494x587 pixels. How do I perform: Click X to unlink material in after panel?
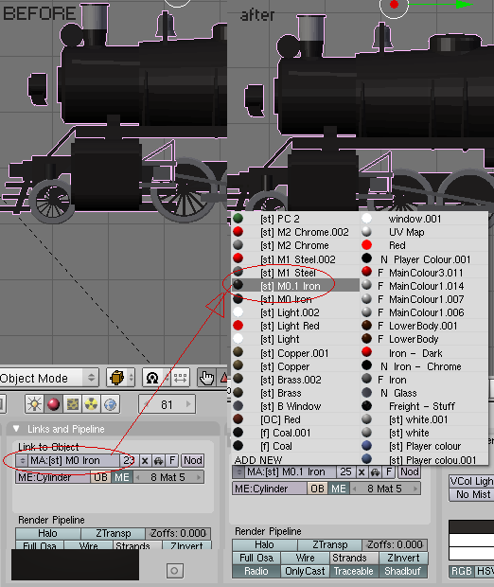pos(362,472)
